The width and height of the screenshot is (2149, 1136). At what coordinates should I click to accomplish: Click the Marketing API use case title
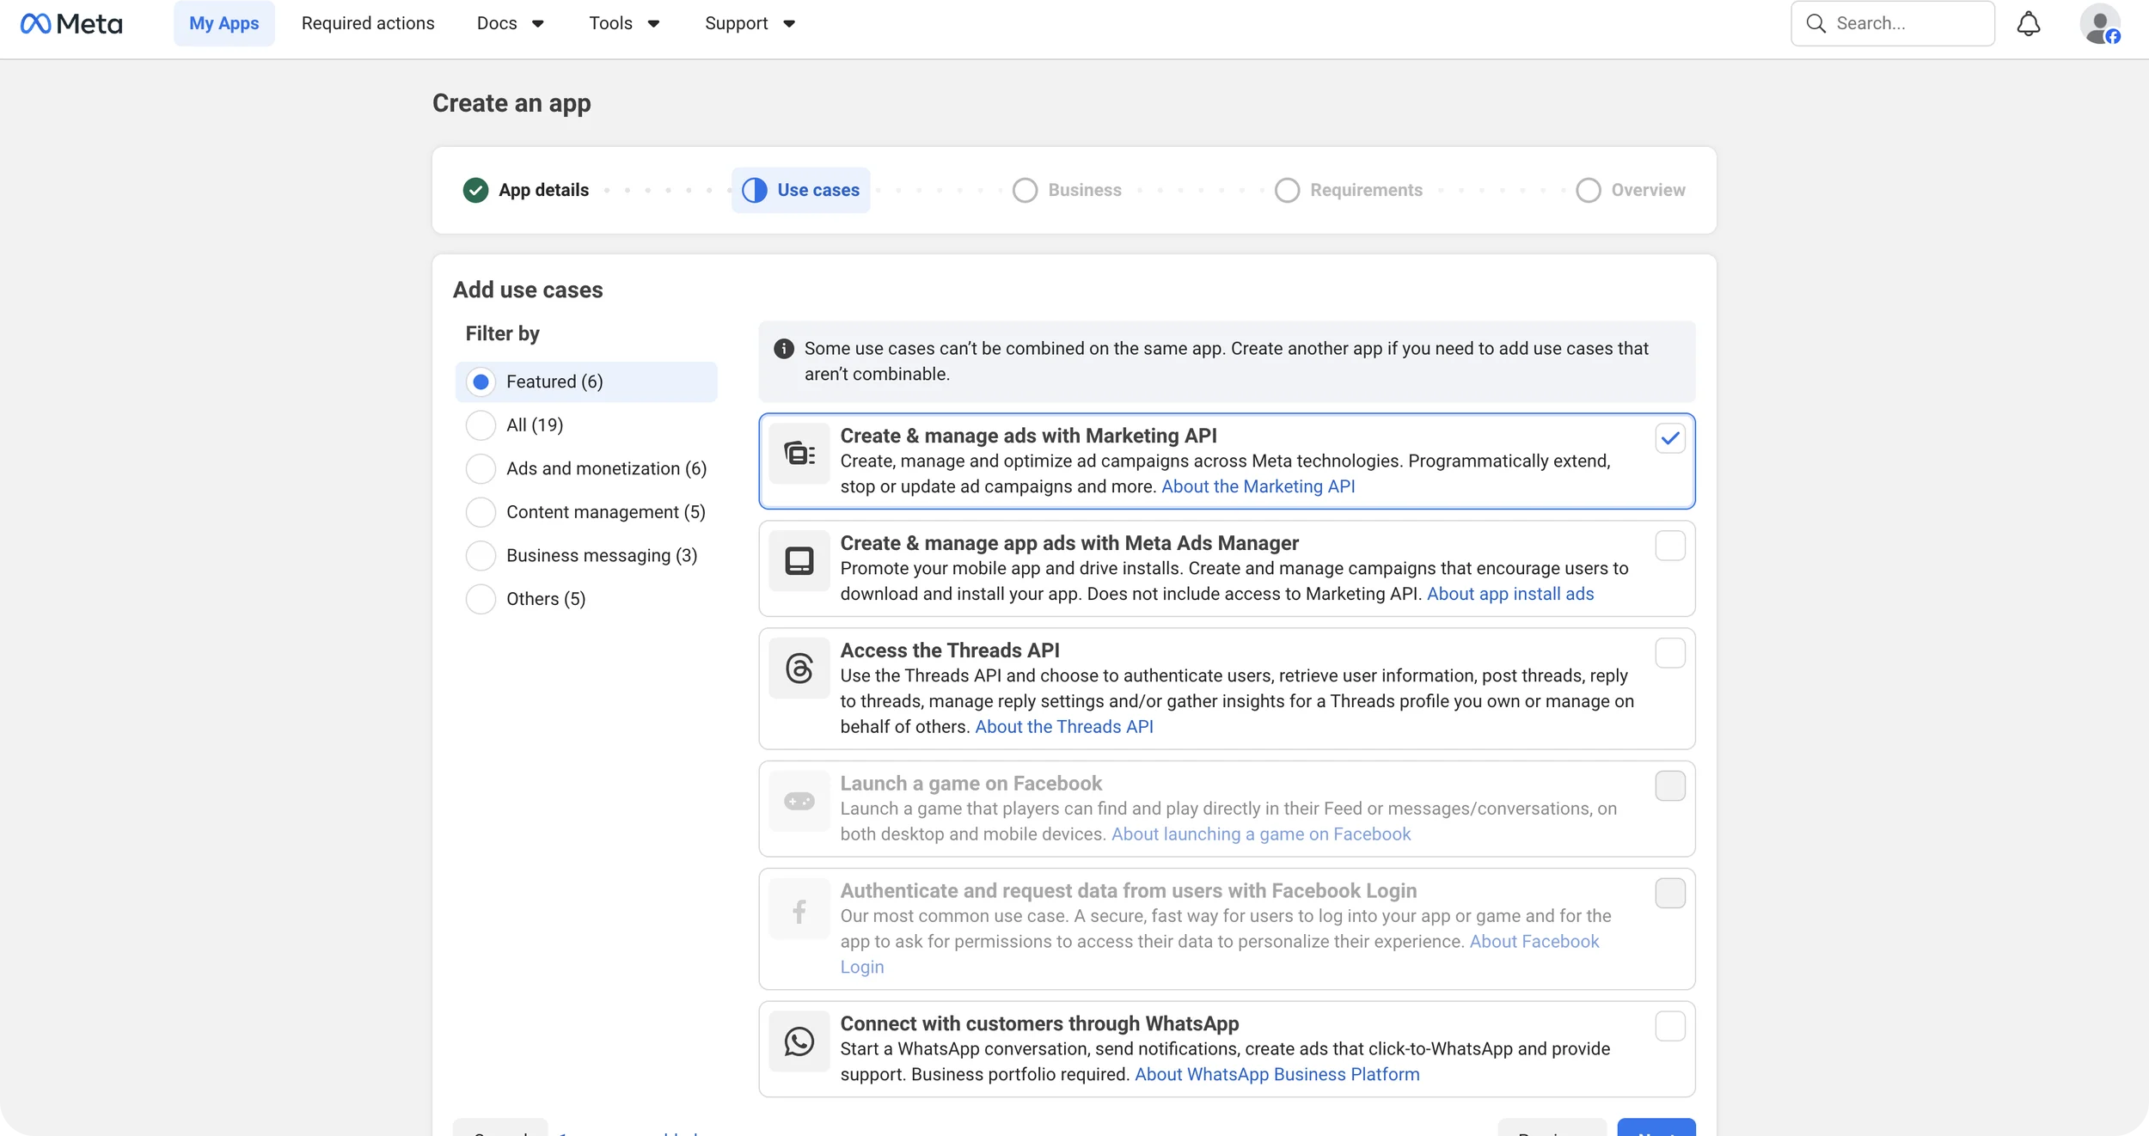[x=1029, y=436]
